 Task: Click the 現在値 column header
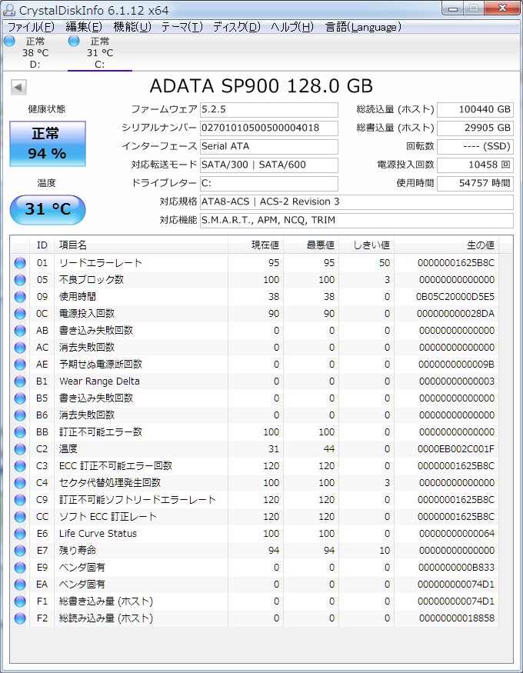click(255, 245)
